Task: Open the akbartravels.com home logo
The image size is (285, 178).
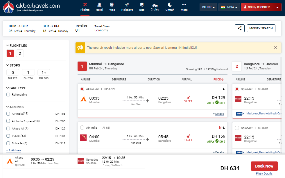Action: tap(31, 7)
